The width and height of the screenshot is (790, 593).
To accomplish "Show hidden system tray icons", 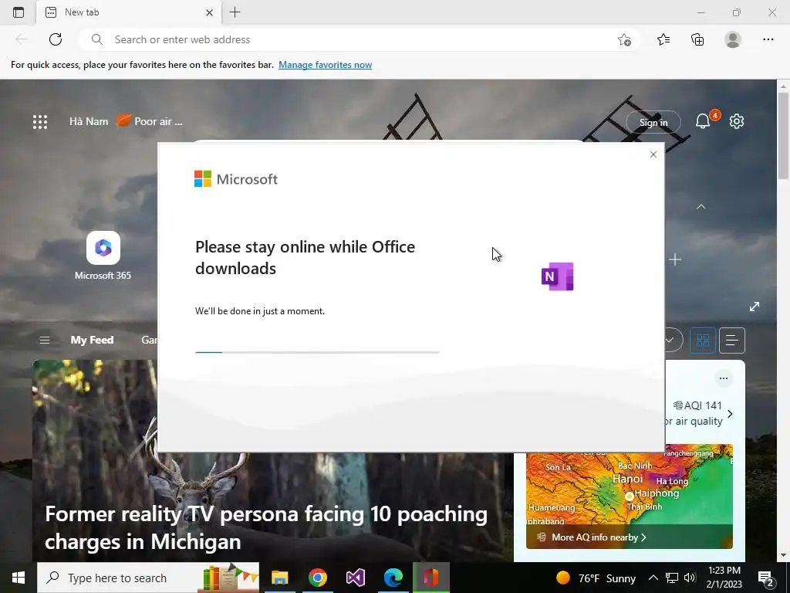I will (x=653, y=578).
